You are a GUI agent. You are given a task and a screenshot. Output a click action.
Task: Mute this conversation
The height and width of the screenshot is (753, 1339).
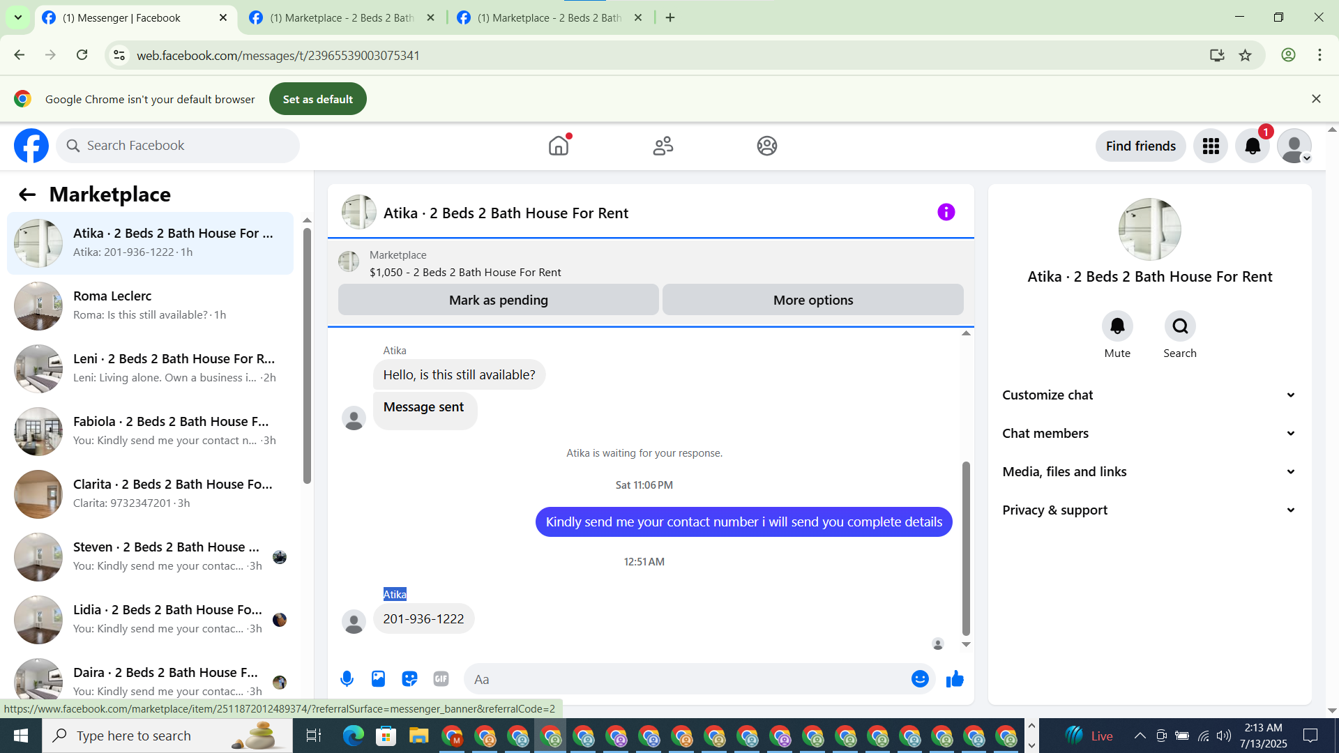click(x=1117, y=326)
